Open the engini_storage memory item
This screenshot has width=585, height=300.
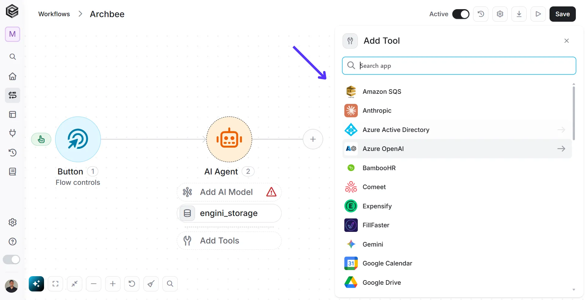coord(229,213)
